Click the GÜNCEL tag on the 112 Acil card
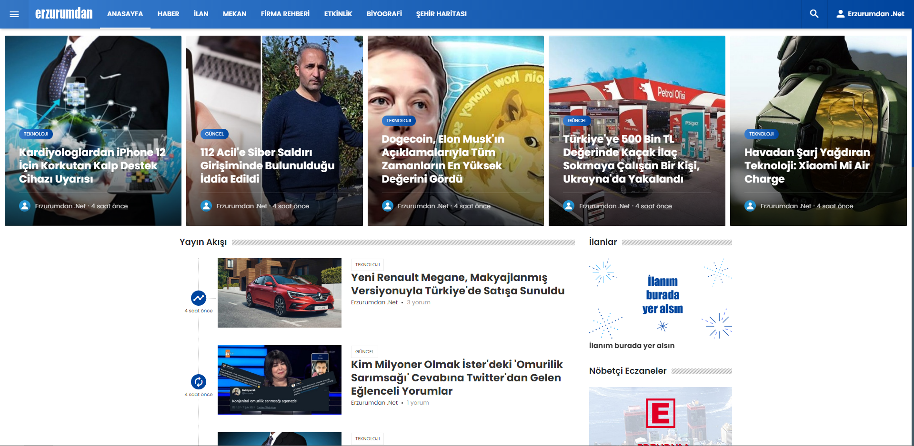 click(214, 134)
